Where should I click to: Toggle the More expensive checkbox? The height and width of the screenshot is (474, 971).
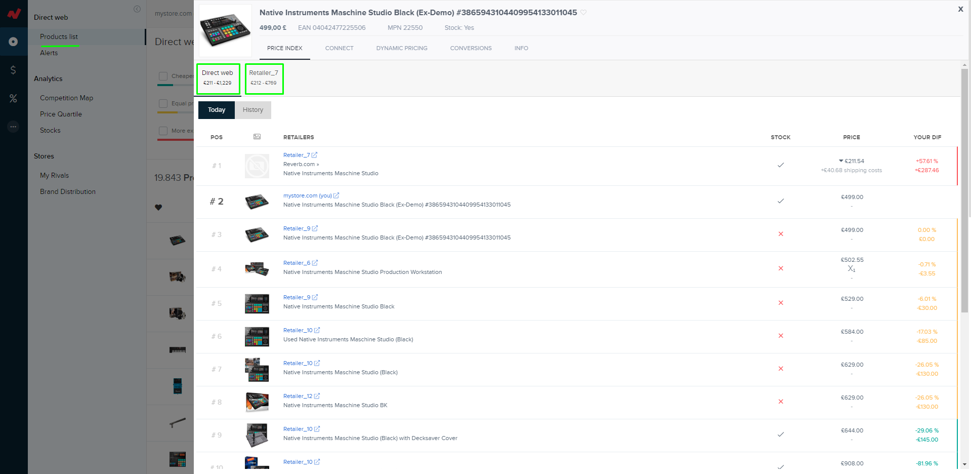[x=163, y=131]
